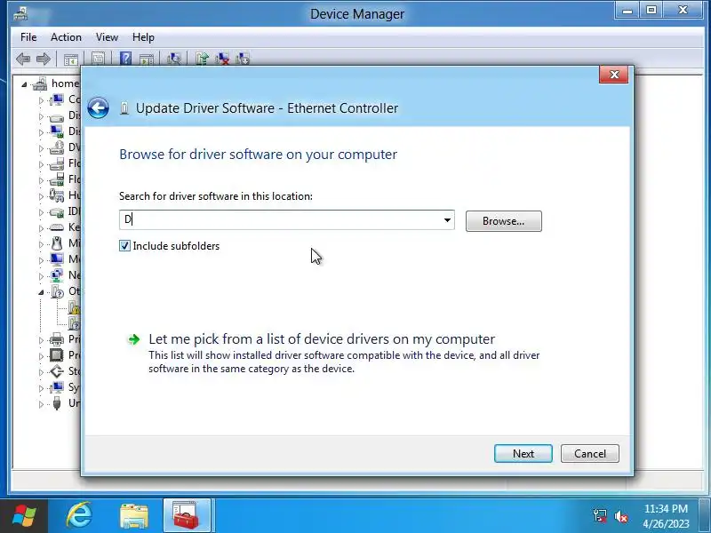
Task: Expand the Print queues category node
Action: 41,340
